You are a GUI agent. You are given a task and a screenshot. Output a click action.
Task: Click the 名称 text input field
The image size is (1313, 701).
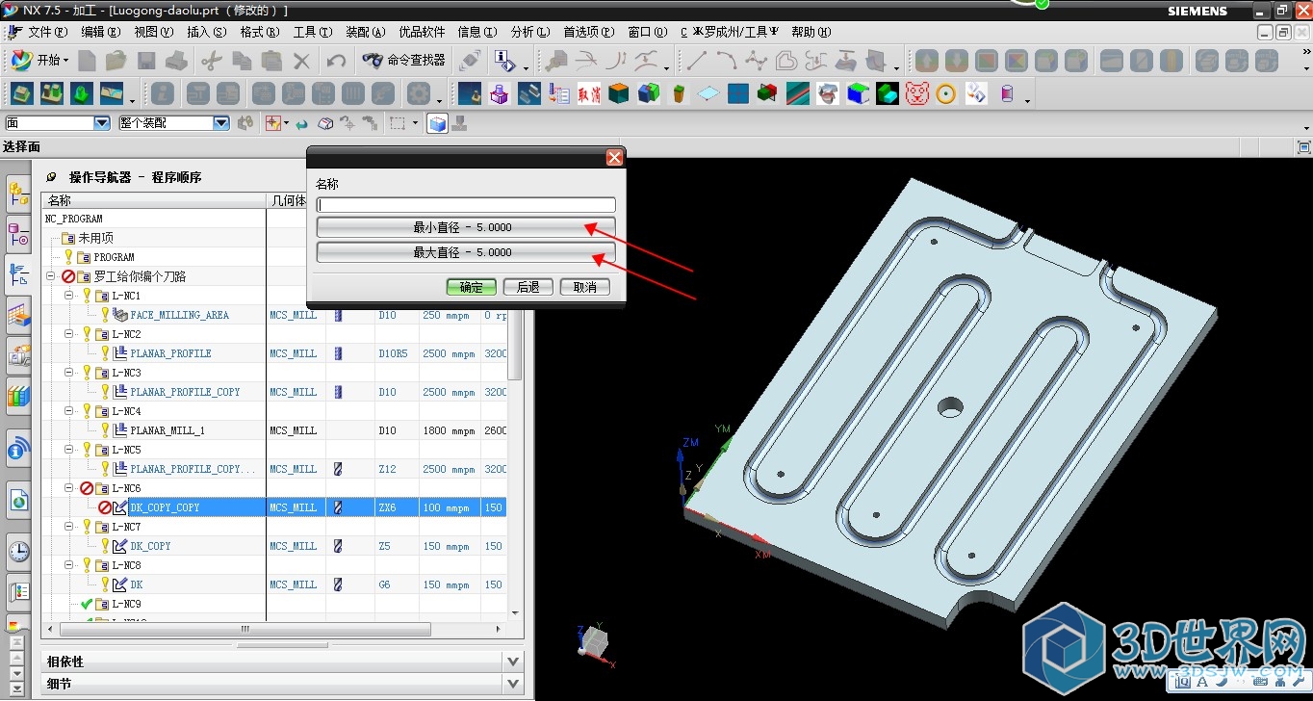click(x=466, y=205)
